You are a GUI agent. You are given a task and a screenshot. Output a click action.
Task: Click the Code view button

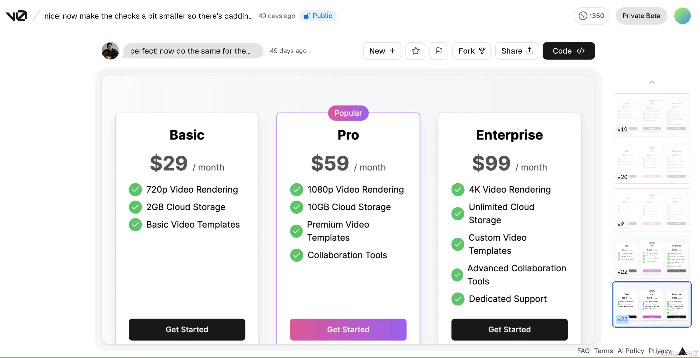click(569, 51)
